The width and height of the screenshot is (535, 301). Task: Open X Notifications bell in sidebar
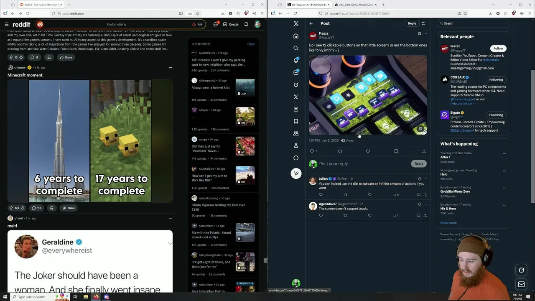point(296,60)
